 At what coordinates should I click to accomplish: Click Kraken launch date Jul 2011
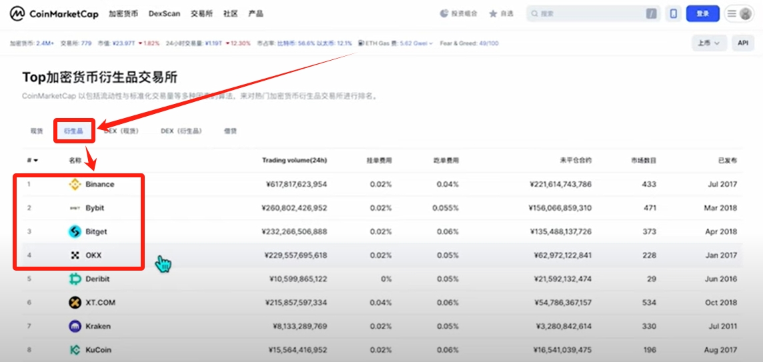(x=724, y=326)
